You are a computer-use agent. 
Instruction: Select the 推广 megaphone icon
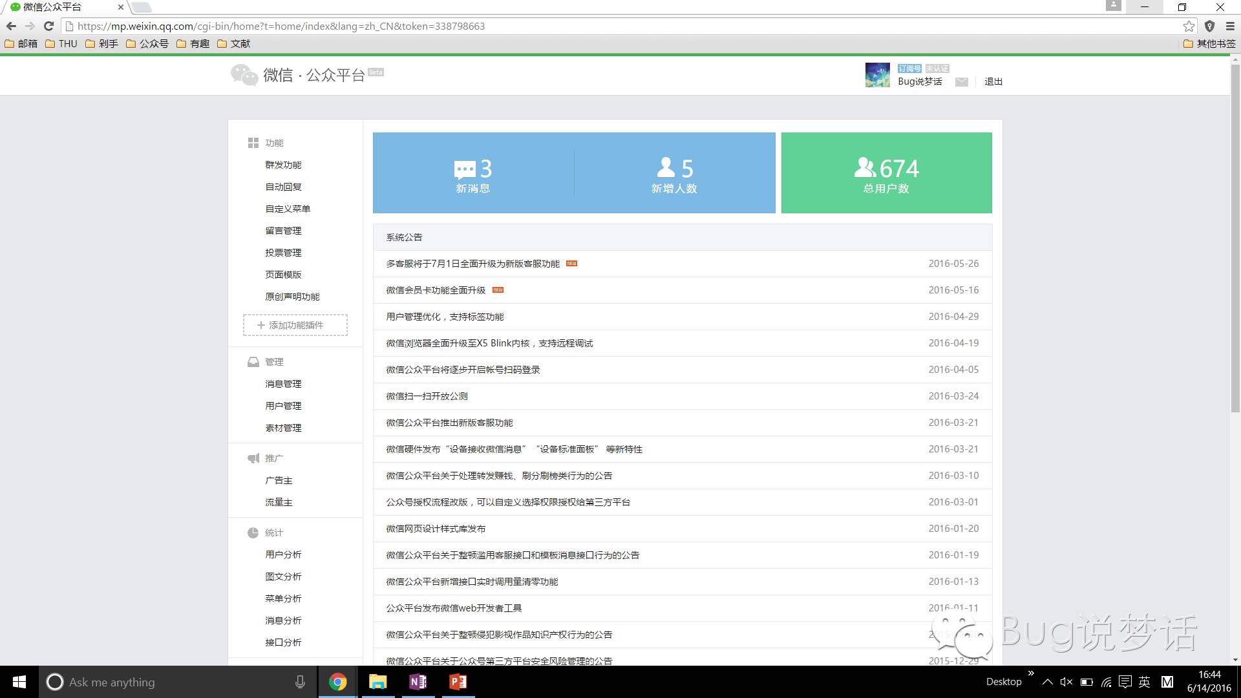coord(253,458)
